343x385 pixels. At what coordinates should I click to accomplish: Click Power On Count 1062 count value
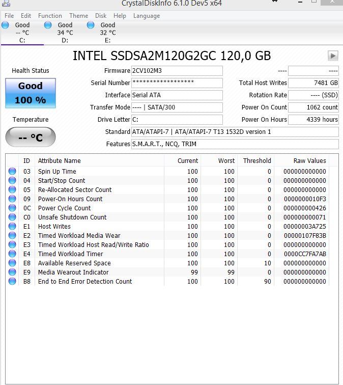(x=313, y=107)
